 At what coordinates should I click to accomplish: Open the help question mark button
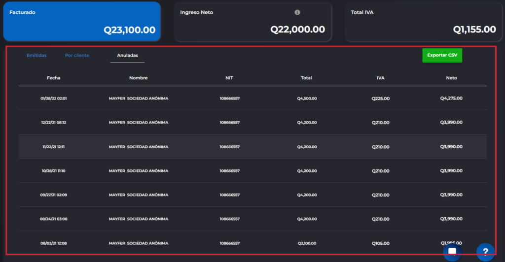click(x=485, y=252)
